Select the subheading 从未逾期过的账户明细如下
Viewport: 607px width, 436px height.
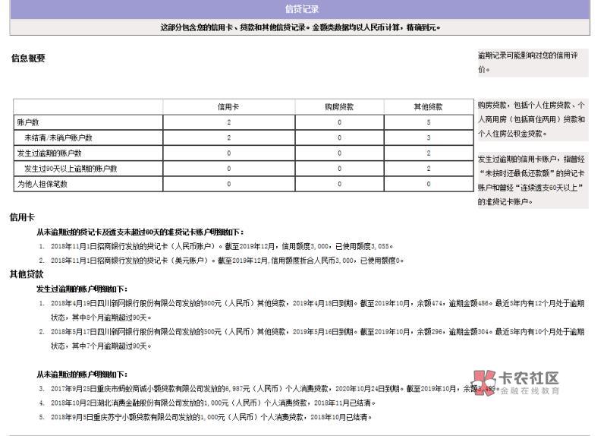click(82, 374)
